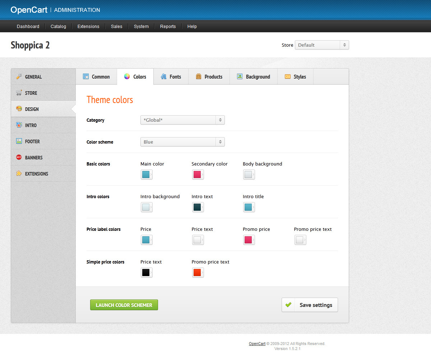Viewport: 431px width, 359px height.
Task: Pick the price label Price swatch
Action: (x=147, y=240)
